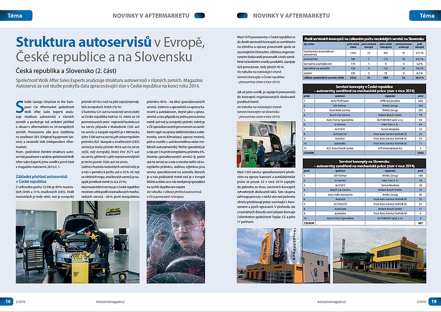Click the 'Servisní koncepty na Slovensku' table title
The image size is (441, 312).
364,164
